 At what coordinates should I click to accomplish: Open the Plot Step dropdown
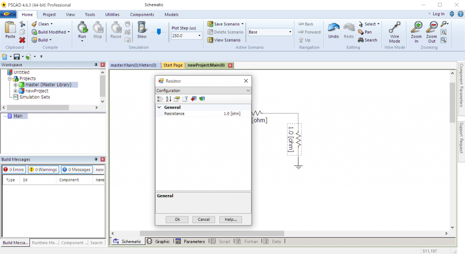point(199,36)
